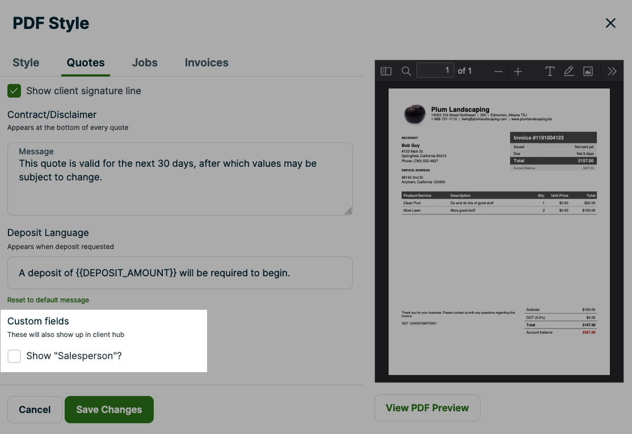The width and height of the screenshot is (632, 434).
Task: Reset deposit language to default message
Action: pos(48,300)
